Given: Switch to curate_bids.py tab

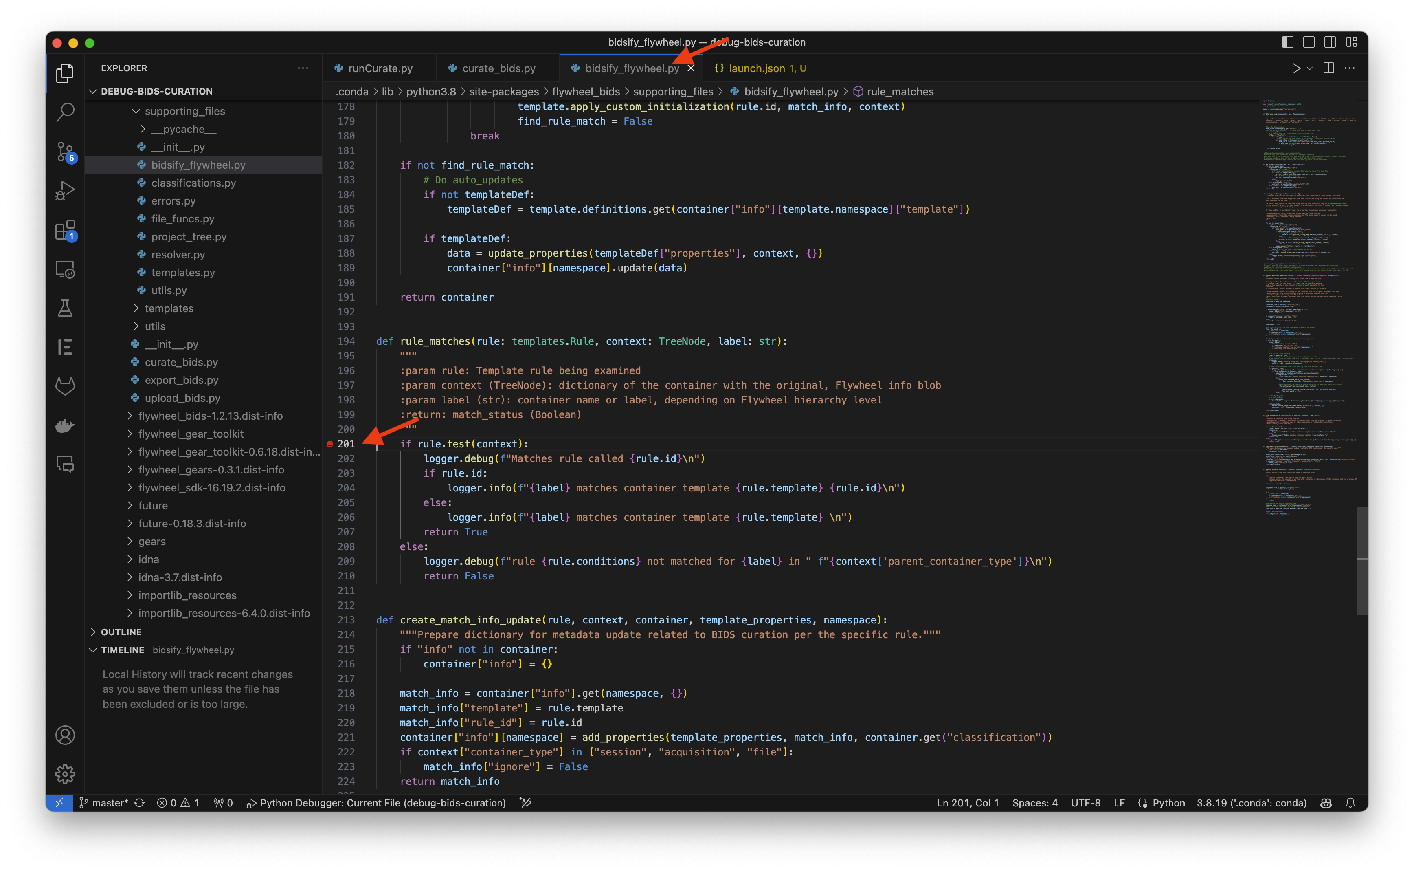Looking at the screenshot, I should click(x=498, y=68).
